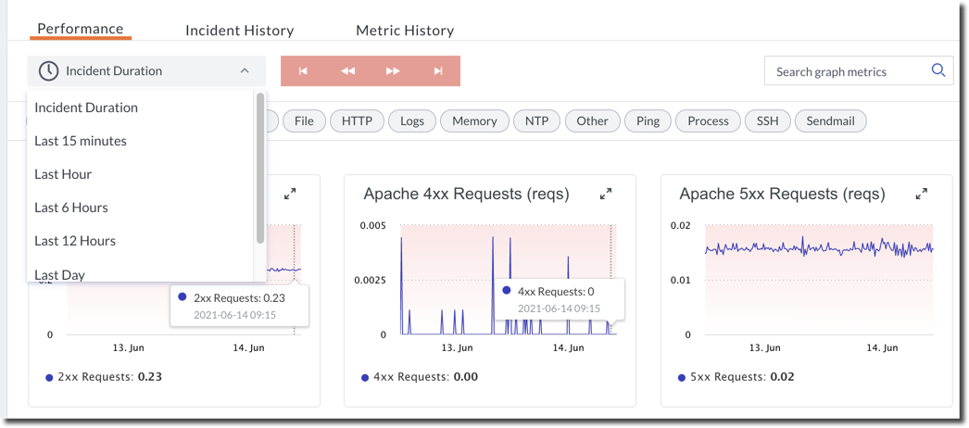Choose Last 6 Hours time range

pos(71,208)
